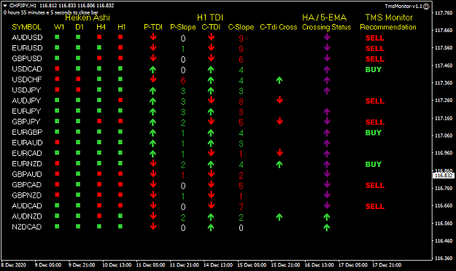This screenshot has width=456, height=271.
Task: Click the USDCAD W1 red Heiken Ashi square
Action: (x=57, y=68)
